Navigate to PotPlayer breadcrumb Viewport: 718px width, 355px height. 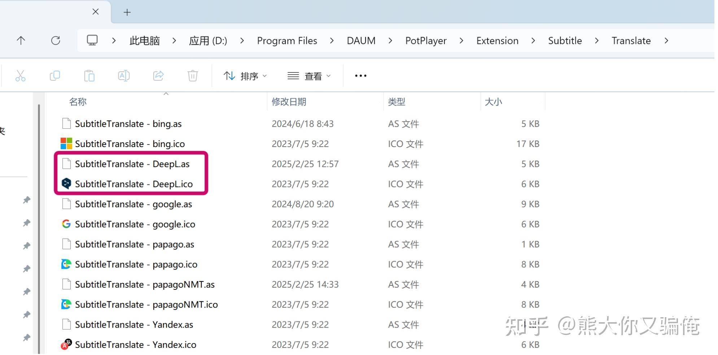point(426,41)
